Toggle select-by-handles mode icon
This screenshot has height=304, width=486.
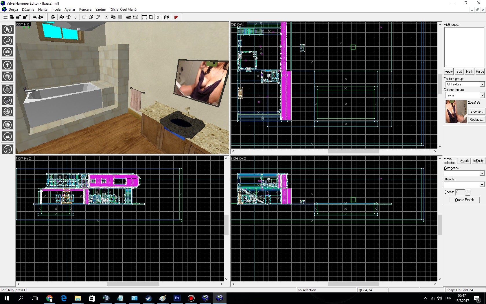[x=144, y=17]
